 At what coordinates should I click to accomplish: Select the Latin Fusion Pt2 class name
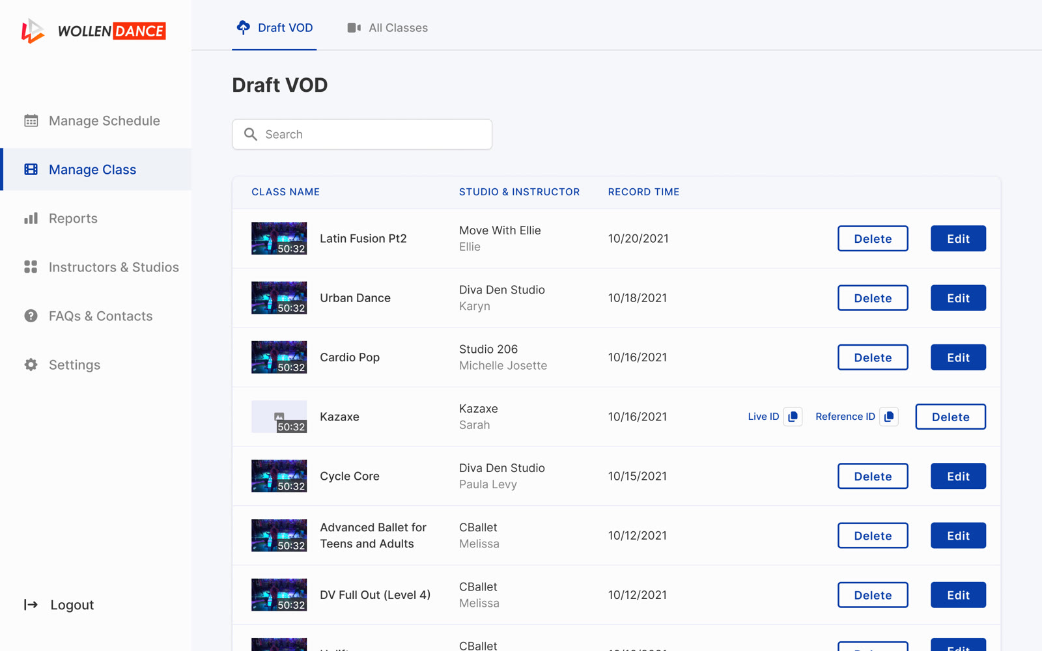(x=363, y=238)
